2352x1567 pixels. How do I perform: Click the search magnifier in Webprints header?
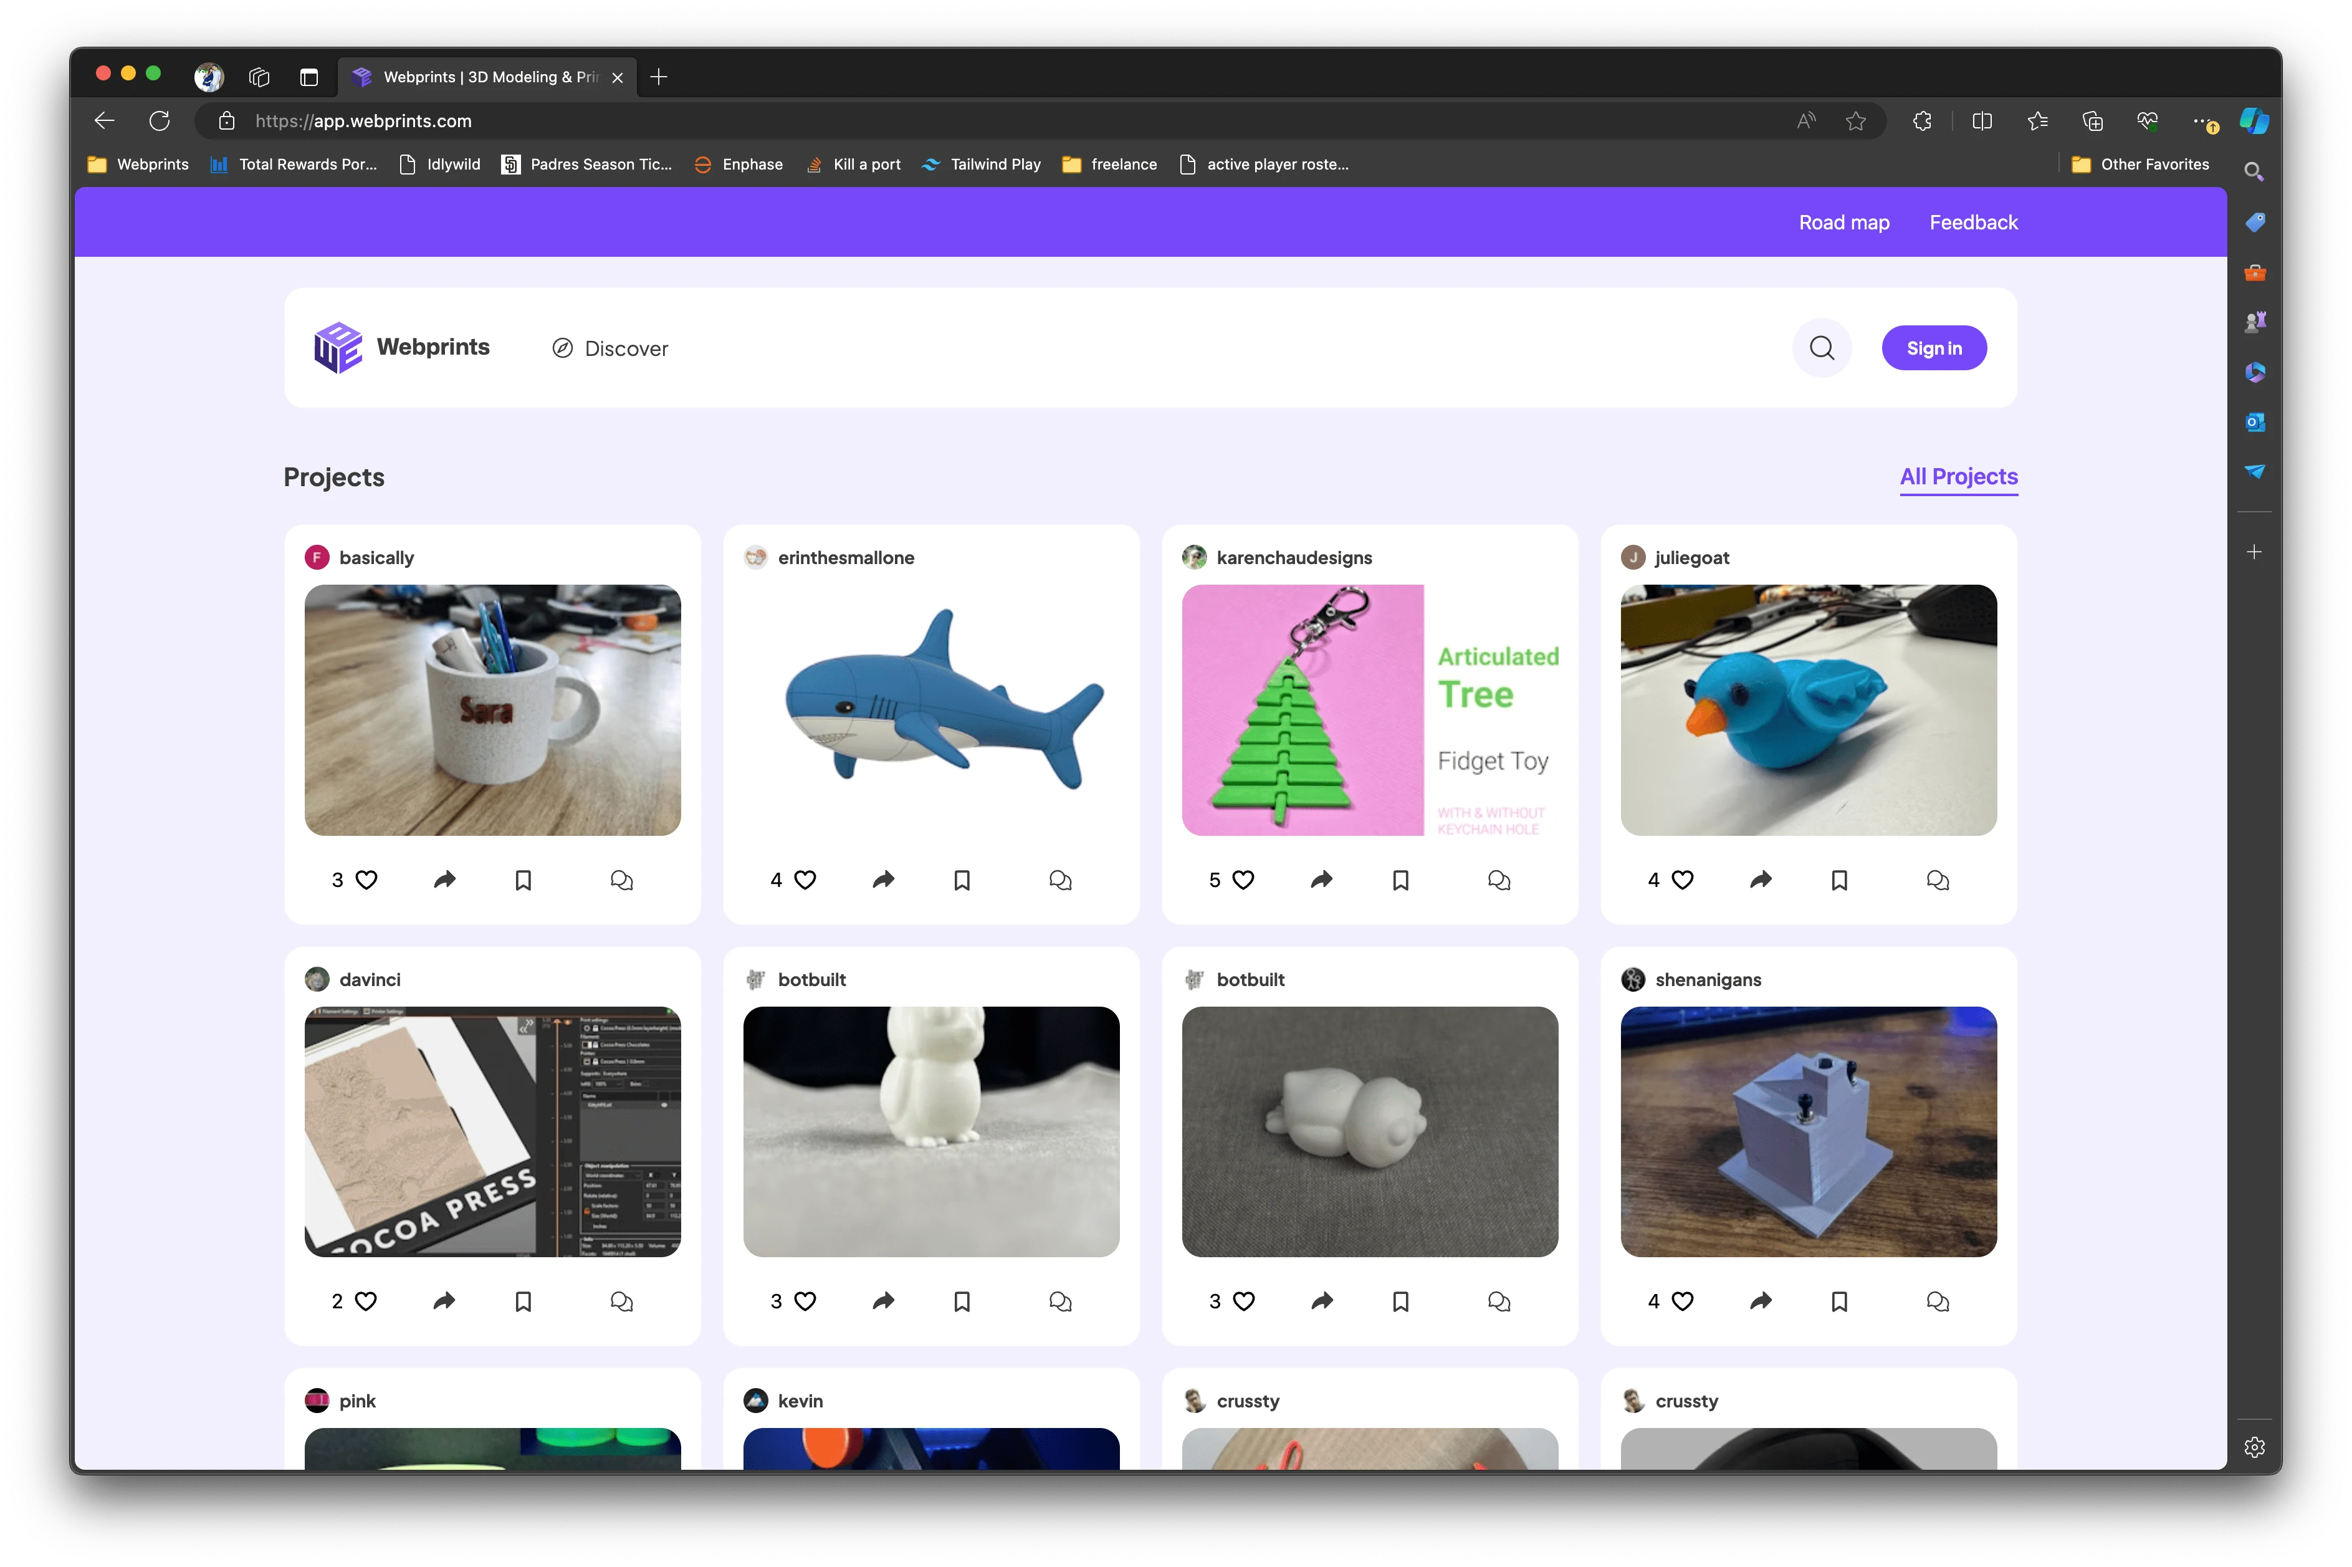click(x=1822, y=348)
